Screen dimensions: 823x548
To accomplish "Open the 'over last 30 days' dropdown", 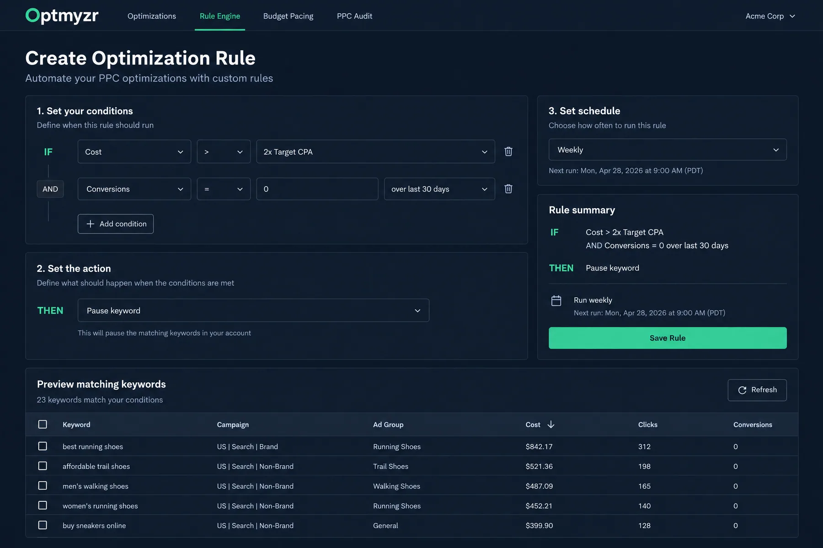I will (439, 189).
